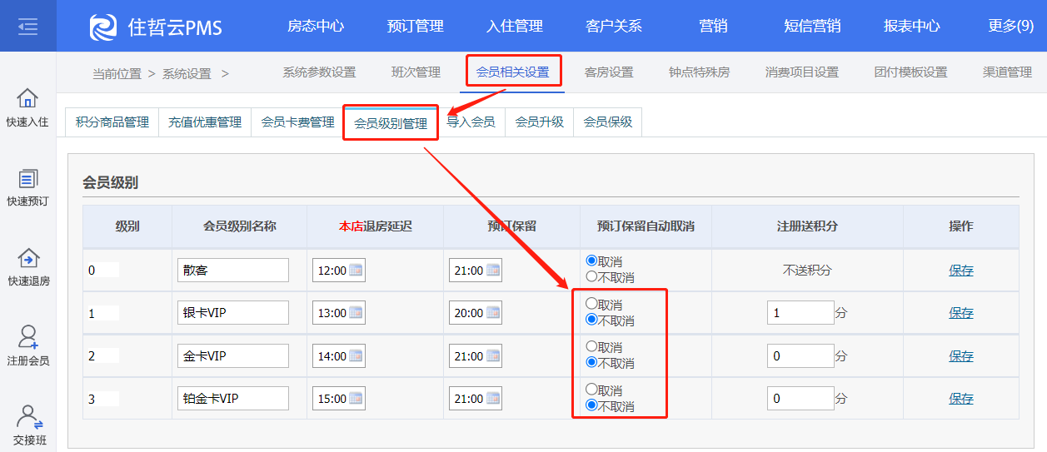This screenshot has height=452, width=1047.
Task: Switch to the 会员升级 tab
Action: [539, 122]
